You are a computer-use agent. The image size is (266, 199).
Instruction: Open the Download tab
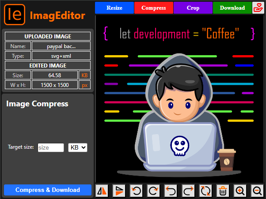[x=232, y=8]
